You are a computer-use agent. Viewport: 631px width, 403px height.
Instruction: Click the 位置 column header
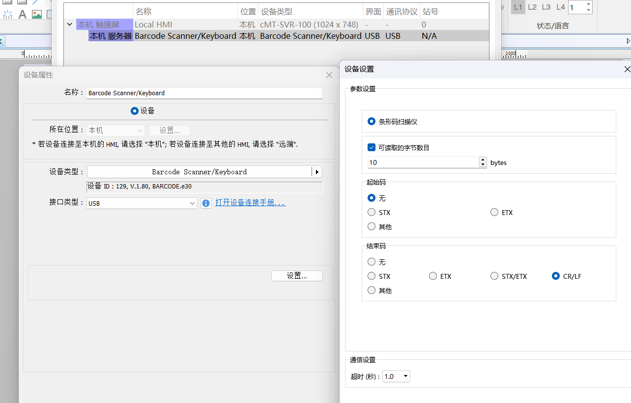(x=248, y=11)
